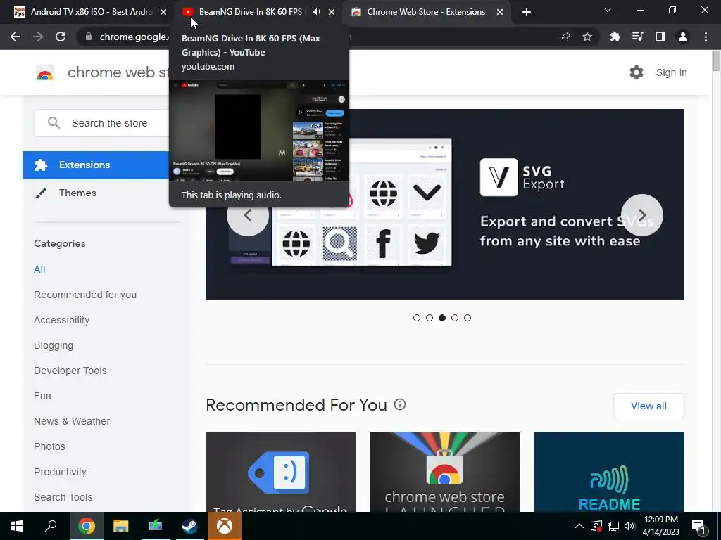The height and width of the screenshot is (540, 721).
Task: Mute the BeamNG Drive tab audio icon
Action: tap(316, 12)
